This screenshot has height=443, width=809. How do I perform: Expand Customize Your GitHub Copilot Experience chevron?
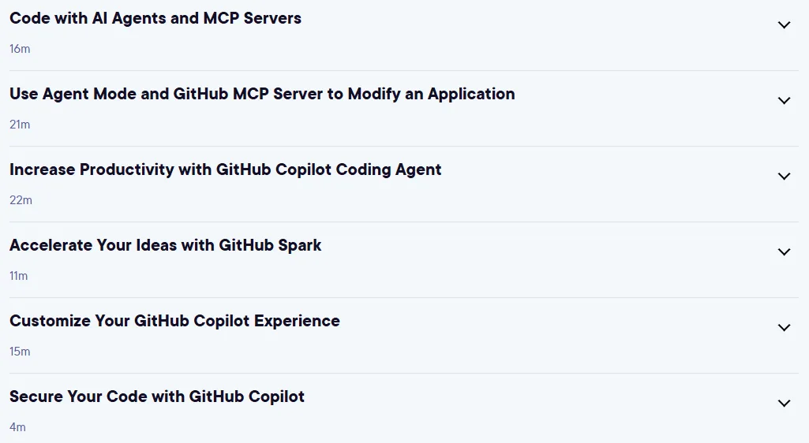pos(784,328)
